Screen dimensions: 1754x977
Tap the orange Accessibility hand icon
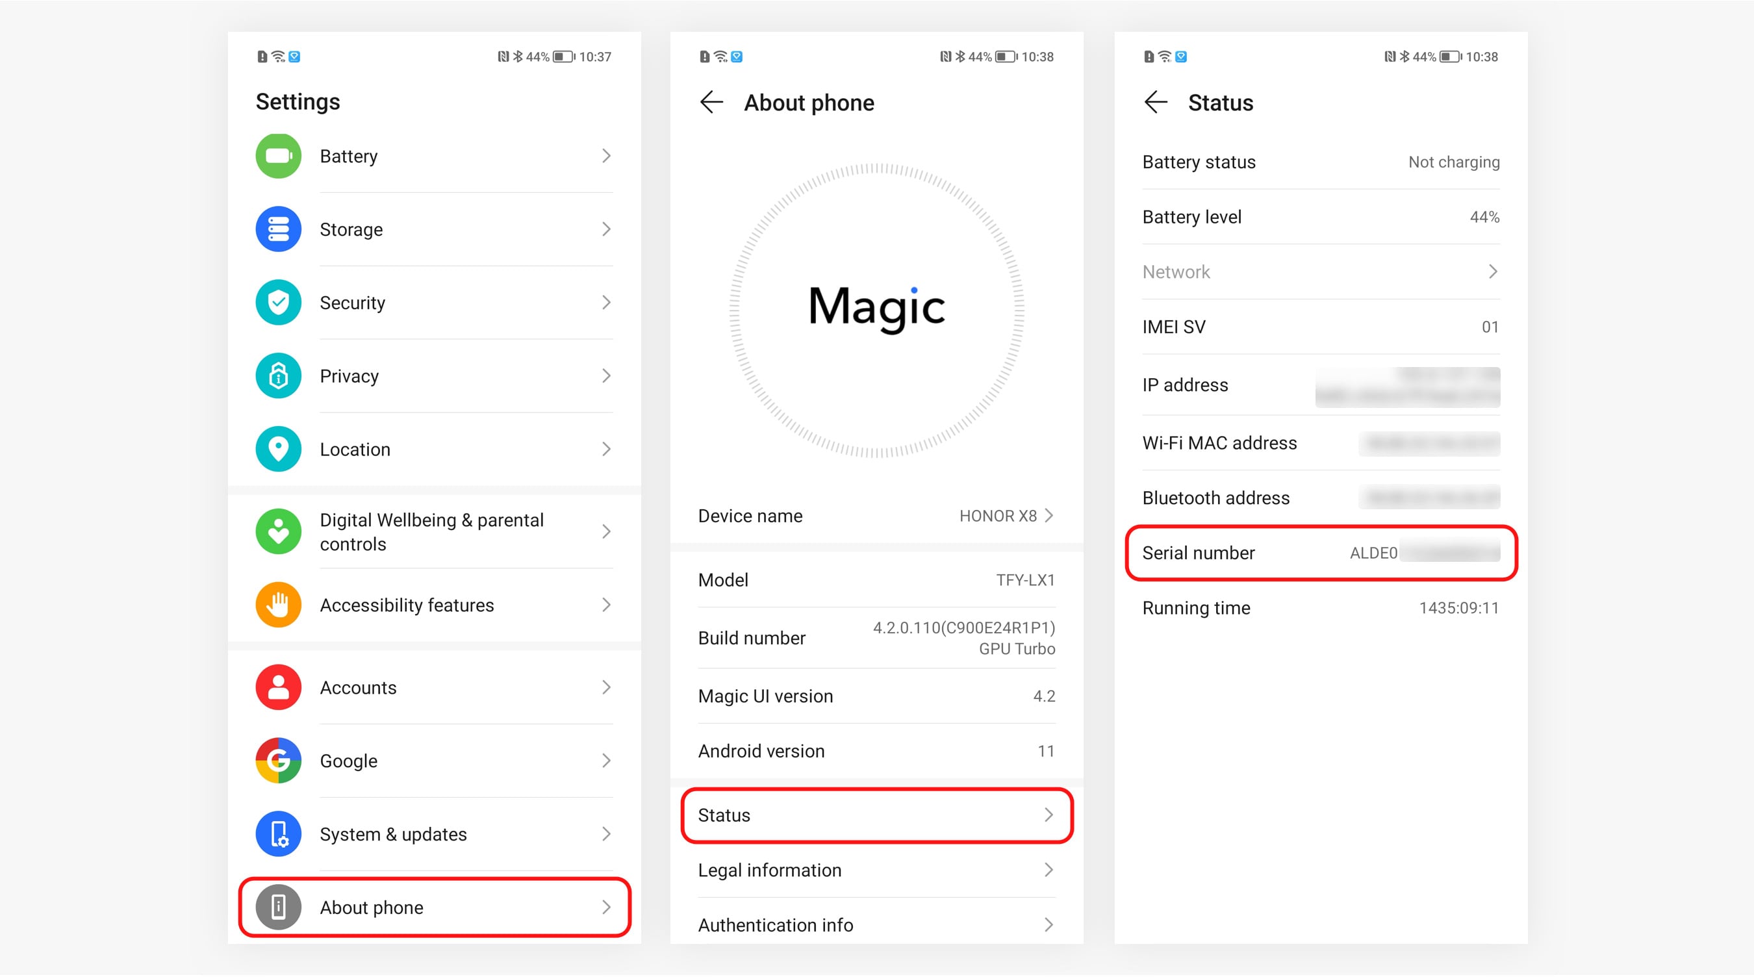click(278, 605)
